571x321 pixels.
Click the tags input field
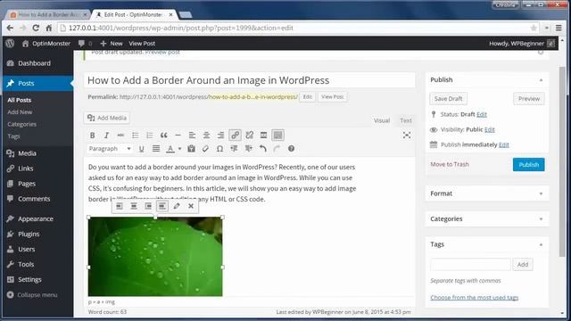(470, 265)
